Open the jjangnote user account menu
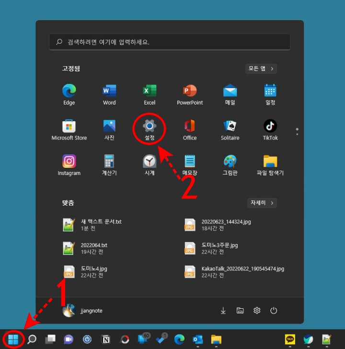The height and width of the screenshot is (349, 345). coord(82,311)
